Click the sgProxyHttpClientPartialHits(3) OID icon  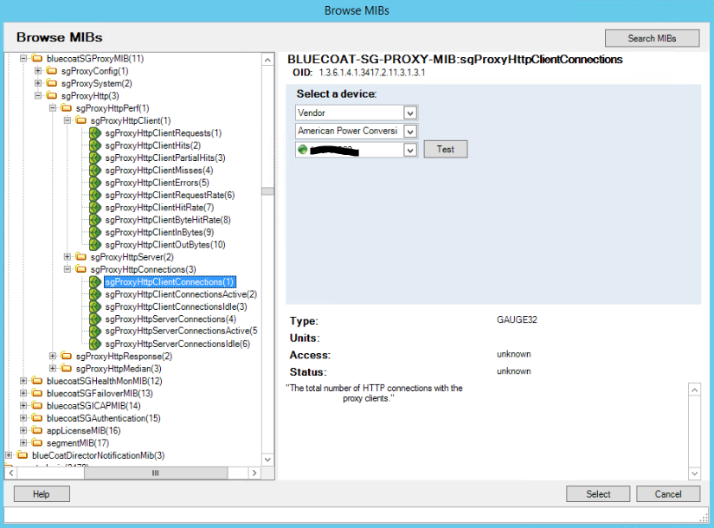[x=94, y=158]
